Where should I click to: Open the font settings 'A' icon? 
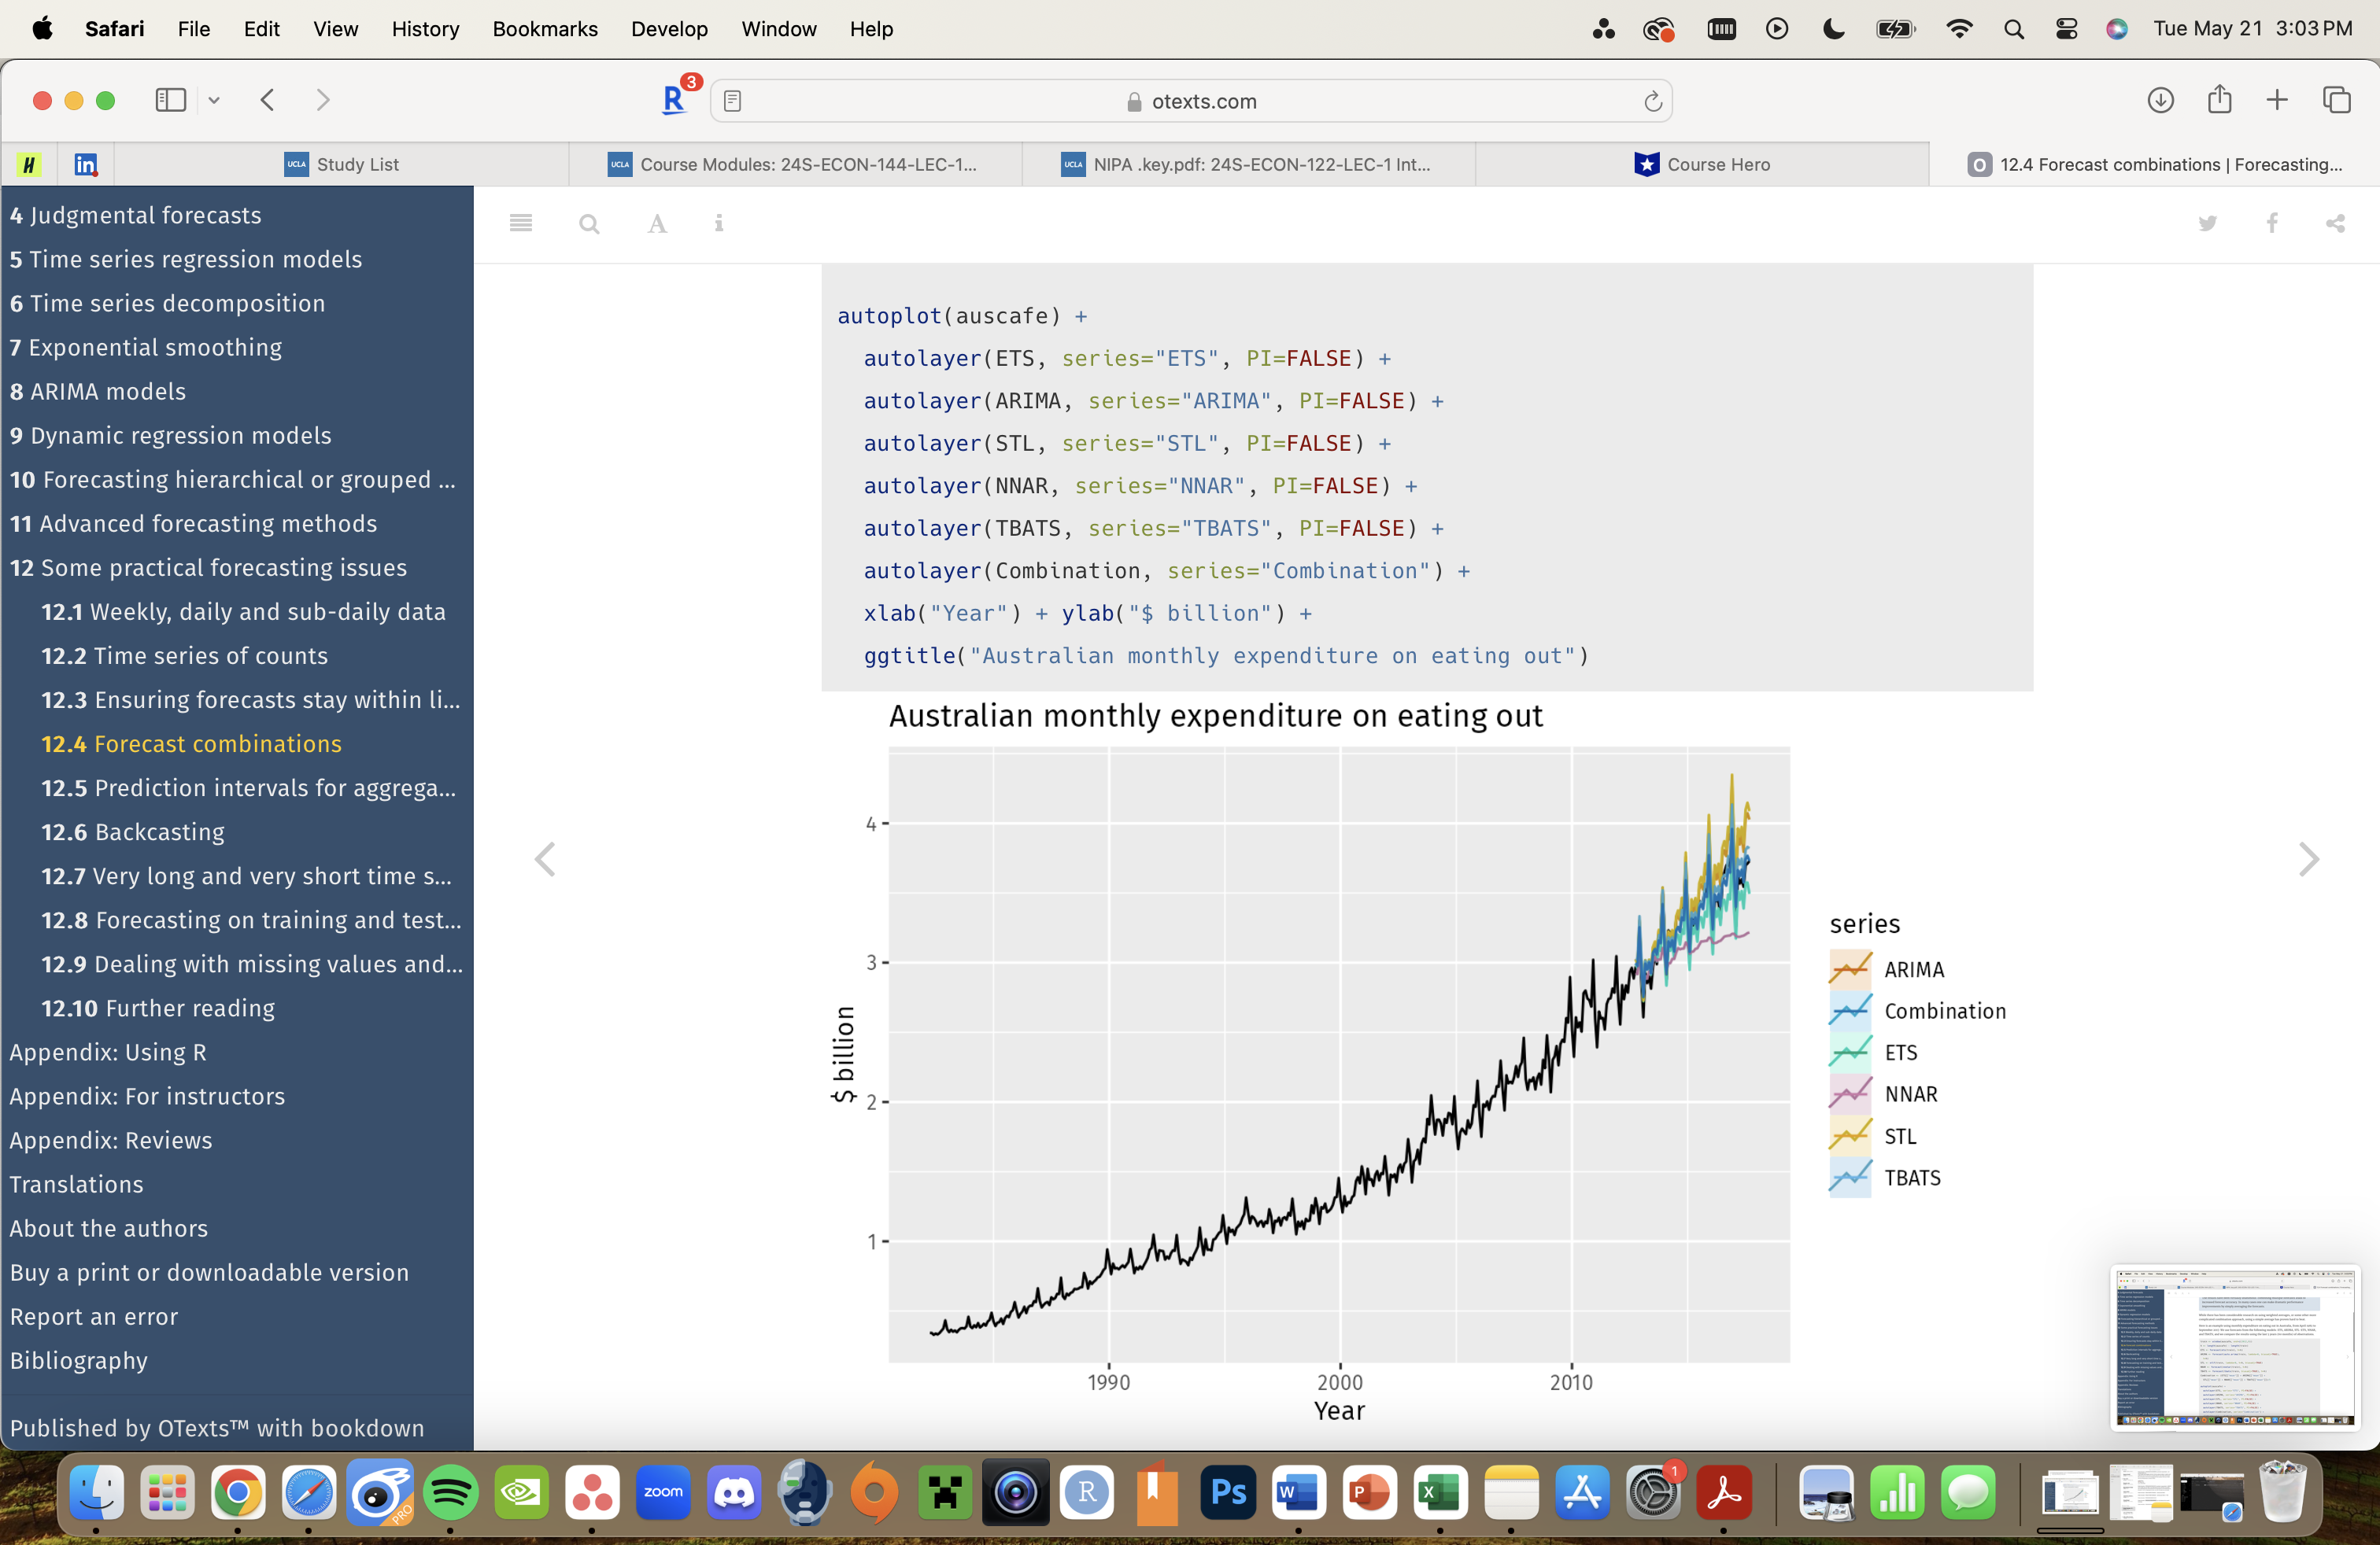pos(657,224)
